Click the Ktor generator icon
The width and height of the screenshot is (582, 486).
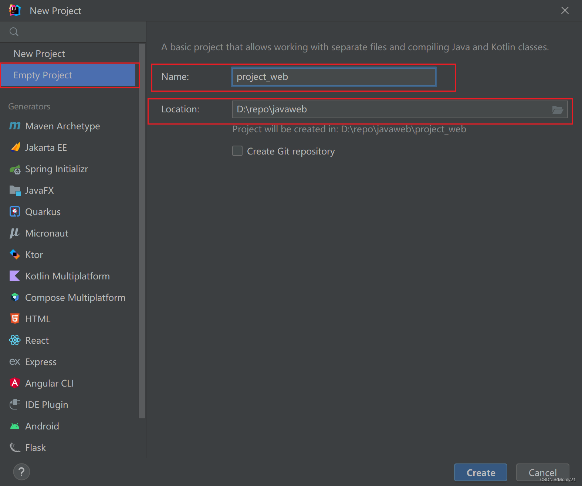coord(15,255)
